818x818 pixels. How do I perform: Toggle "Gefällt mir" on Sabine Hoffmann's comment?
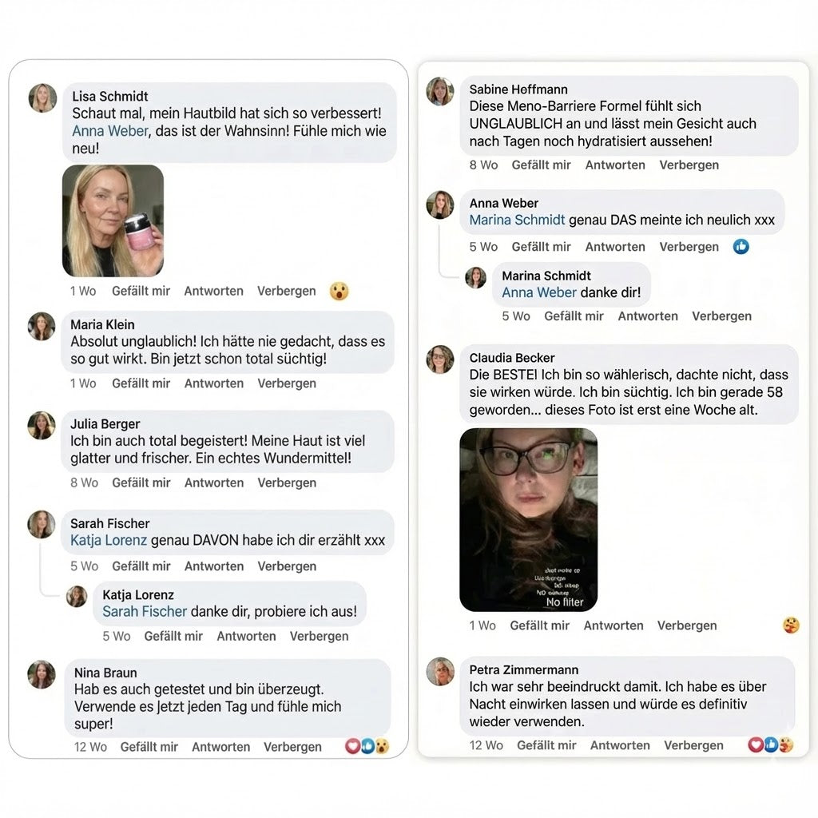541,165
